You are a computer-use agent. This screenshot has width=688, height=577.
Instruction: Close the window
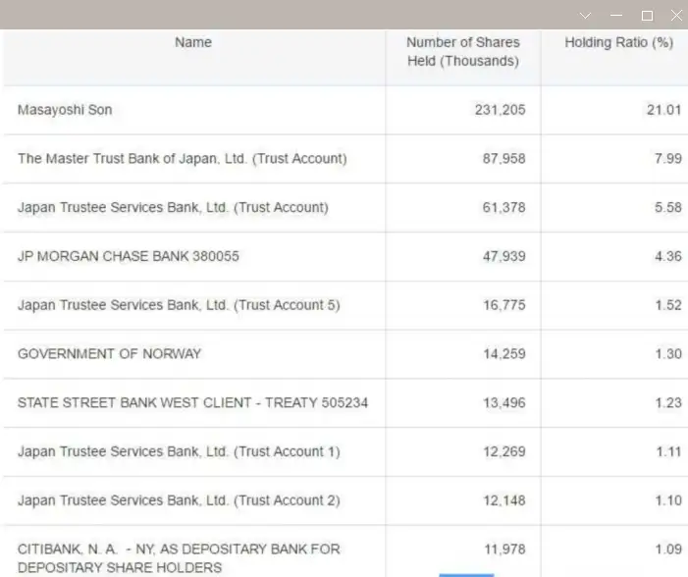tap(676, 16)
